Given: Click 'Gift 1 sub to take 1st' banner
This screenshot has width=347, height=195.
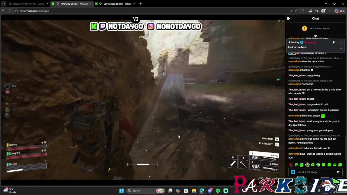Looking at the screenshot, I should click(316, 28).
